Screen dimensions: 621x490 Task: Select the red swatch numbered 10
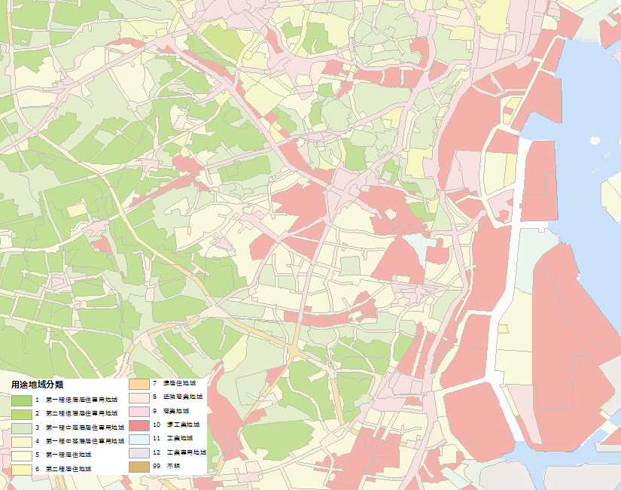[139, 425]
